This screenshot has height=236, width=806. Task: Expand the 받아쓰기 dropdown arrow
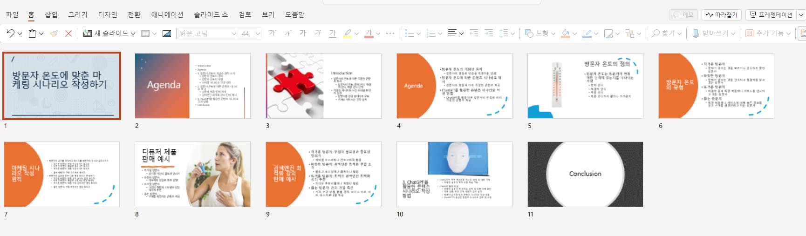pos(733,34)
